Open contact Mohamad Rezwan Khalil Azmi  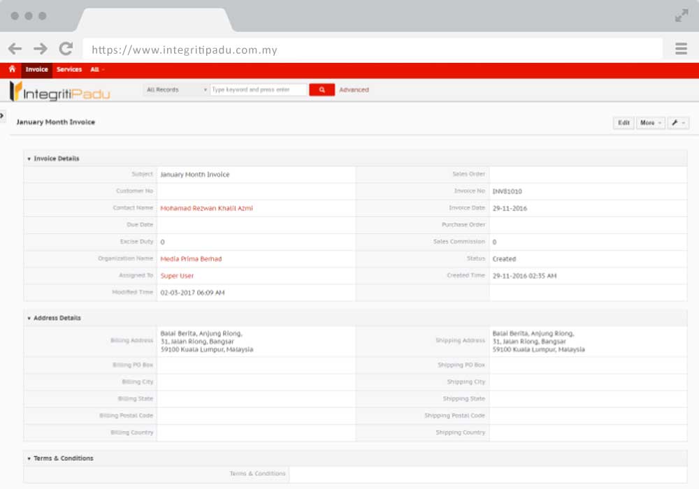[206, 208]
